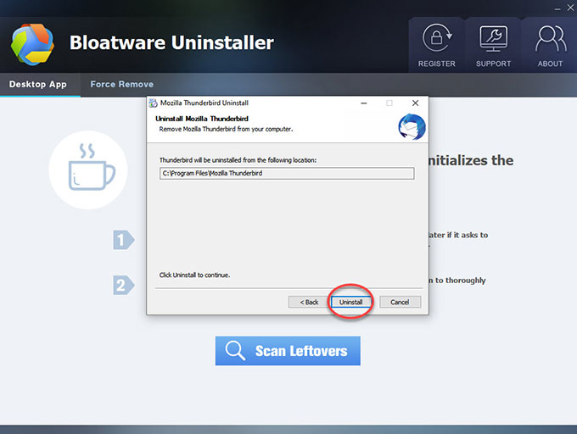Click the ABOUT label text

pyautogui.click(x=550, y=64)
